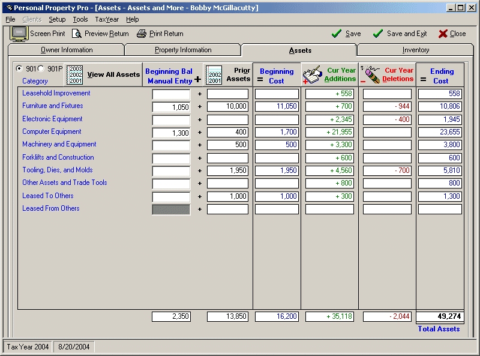Open the Tooling, Dies, and Molds link
The image size is (480, 356).
click(x=57, y=170)
